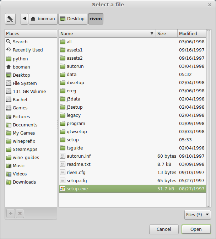Open the Documents bookmark
The height and width of the screenshot is (239, 216).
pos(31,125)
